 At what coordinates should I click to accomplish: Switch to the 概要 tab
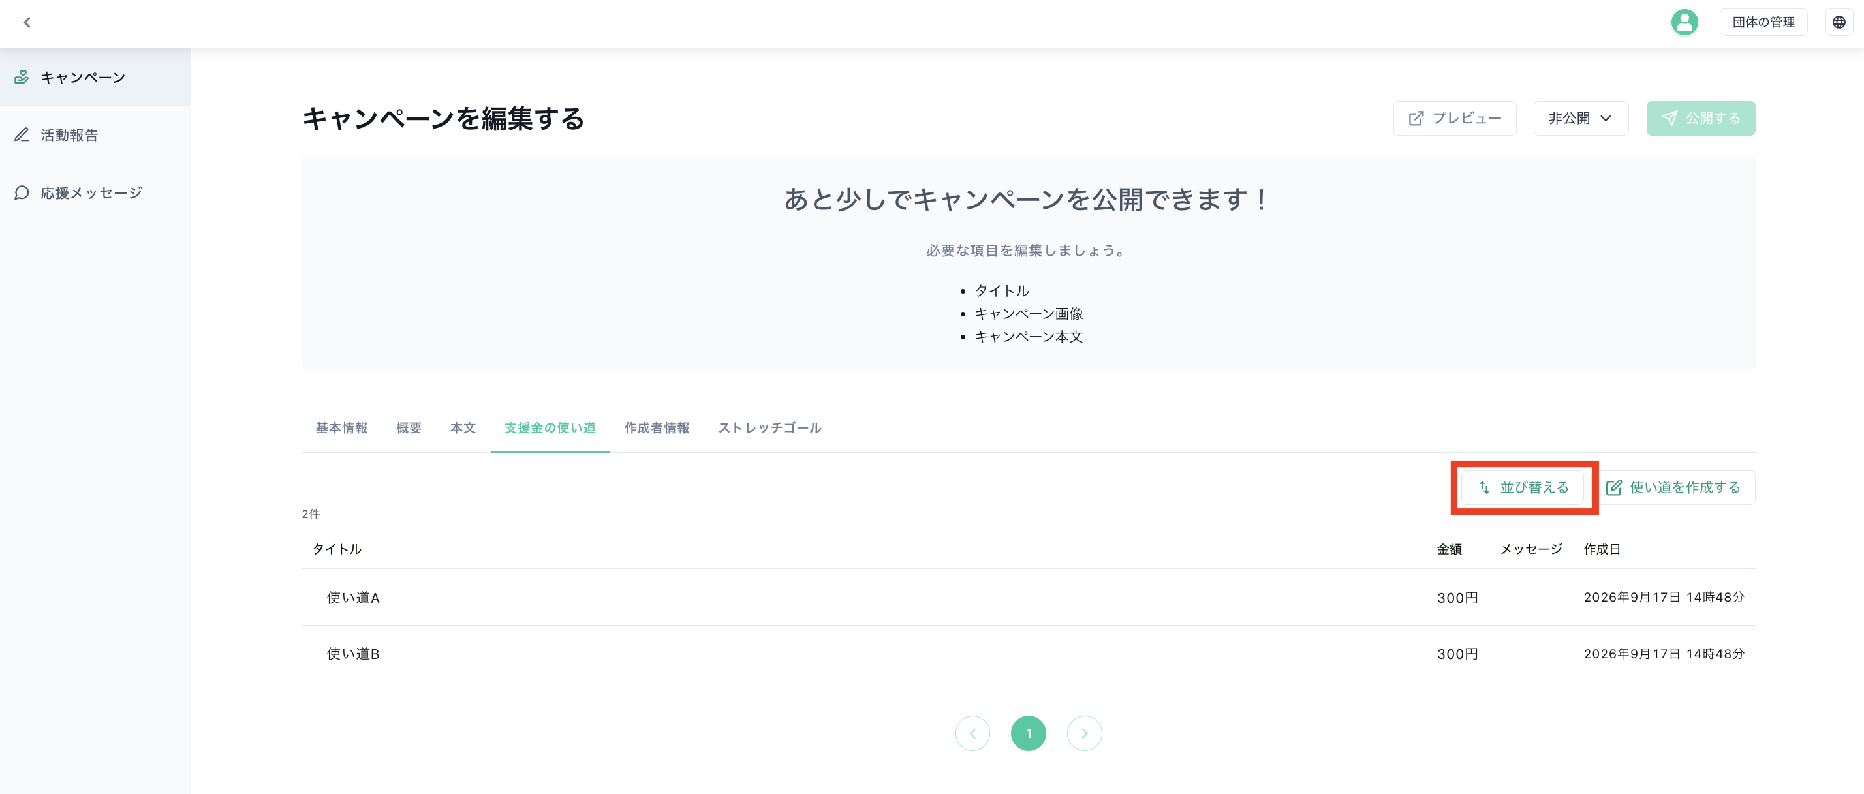[409, 428]
